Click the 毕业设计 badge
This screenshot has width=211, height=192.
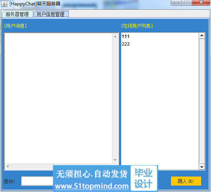144,178
